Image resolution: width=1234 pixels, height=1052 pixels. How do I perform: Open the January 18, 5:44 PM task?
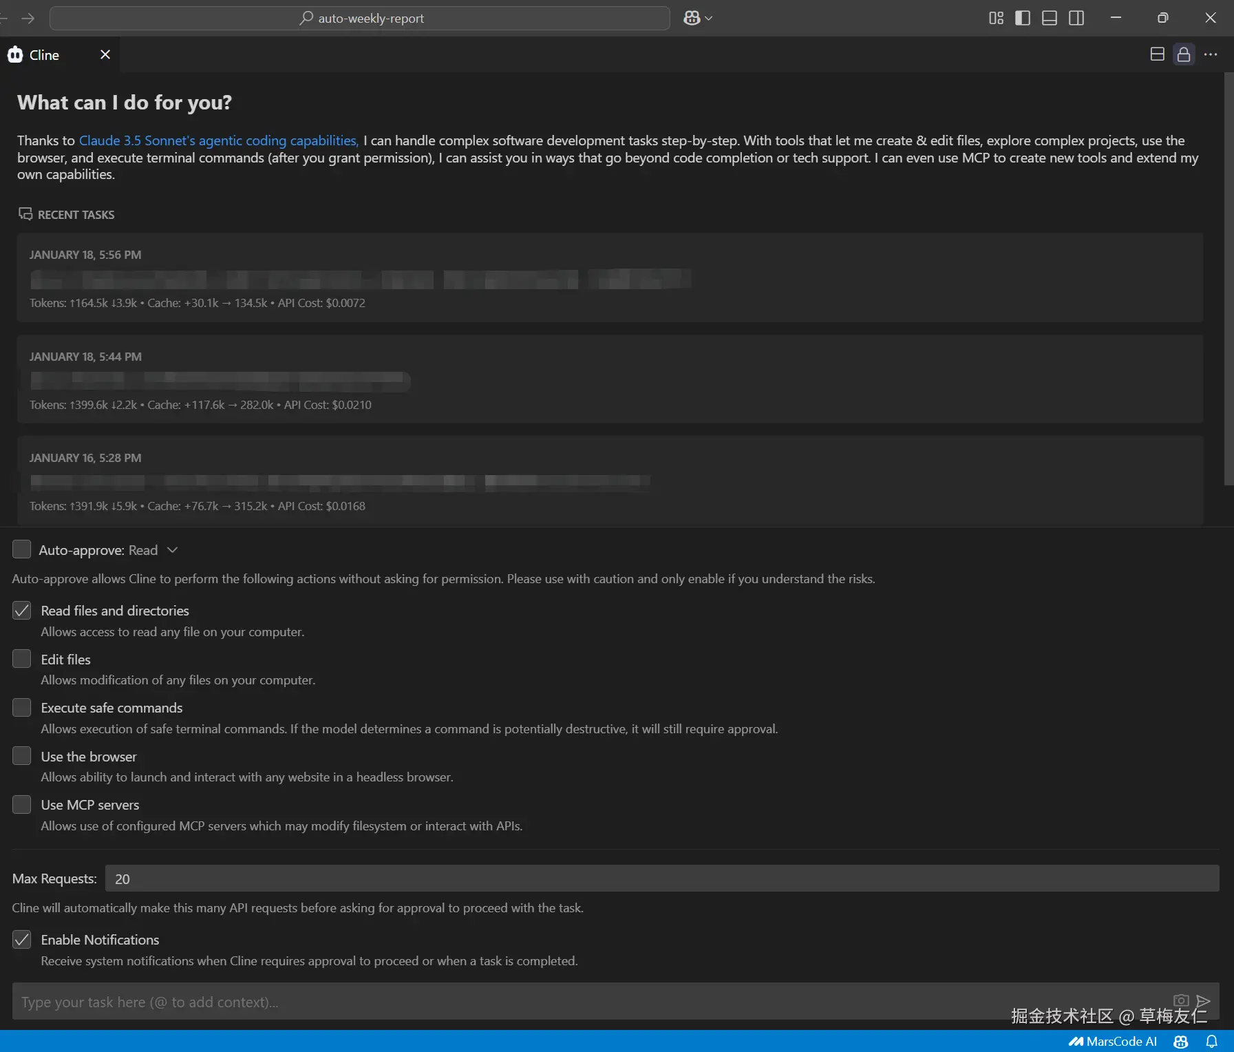[x=610, y=379]
